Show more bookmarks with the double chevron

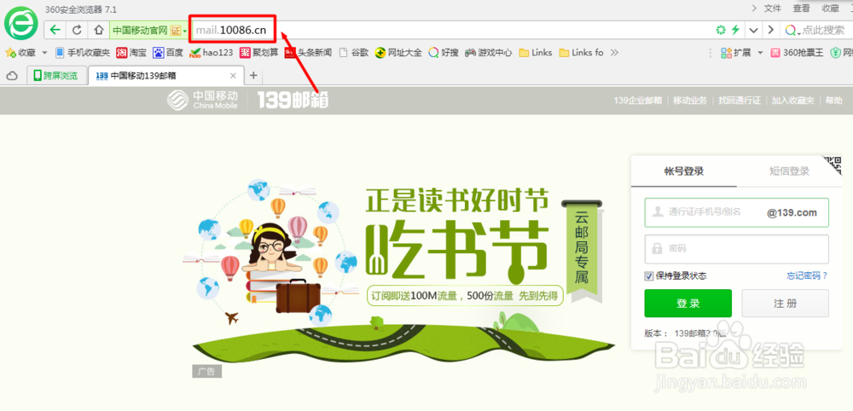[615, 53]
